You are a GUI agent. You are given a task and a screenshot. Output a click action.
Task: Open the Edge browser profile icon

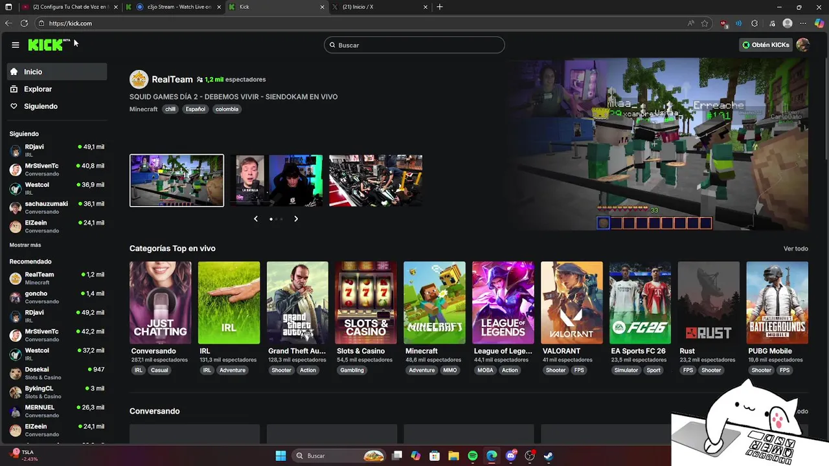788,23
